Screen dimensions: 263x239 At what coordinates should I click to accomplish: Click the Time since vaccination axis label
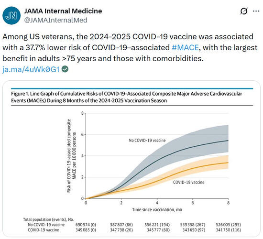point(157,210)
